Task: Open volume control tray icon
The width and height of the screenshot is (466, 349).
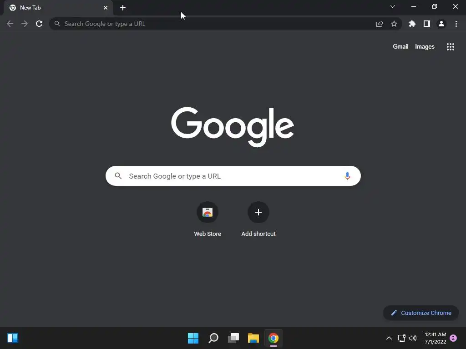Action: (413, 338)
